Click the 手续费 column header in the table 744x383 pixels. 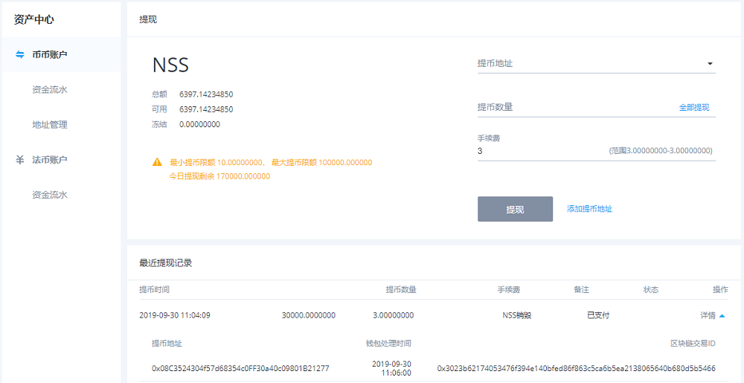pyautogui.click(x=509, y=289)
